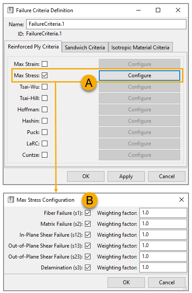This screenshot has height=293, width=192.
Task: Enable the Tsai-Wu checkbox
Action: point(44,87)
